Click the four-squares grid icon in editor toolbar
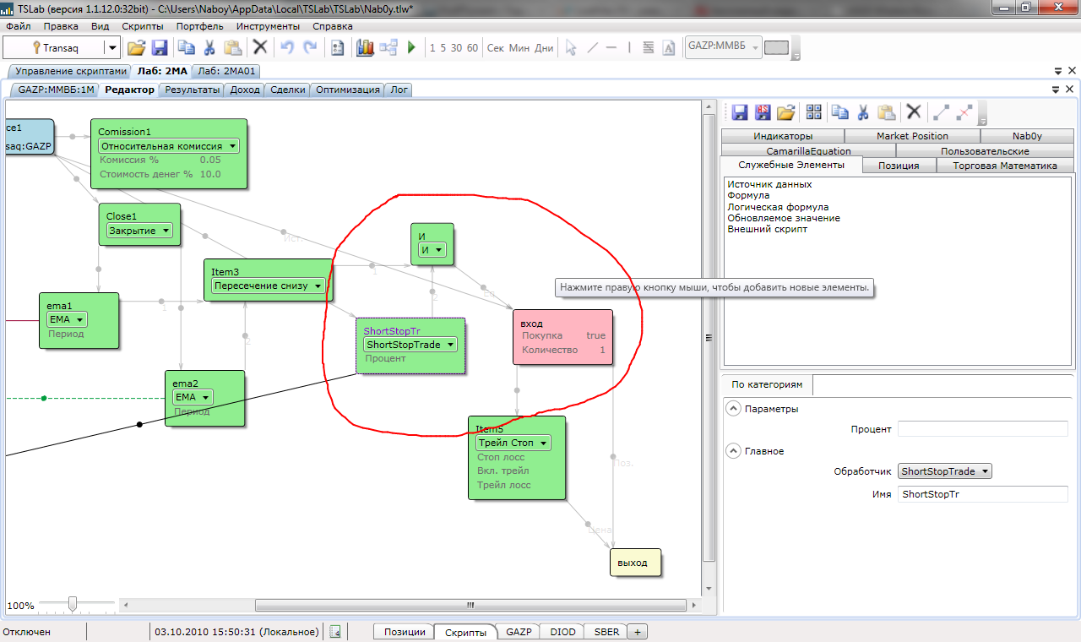Image resolution: width=1081 pixels, height=642 pixels. (813, 112)
